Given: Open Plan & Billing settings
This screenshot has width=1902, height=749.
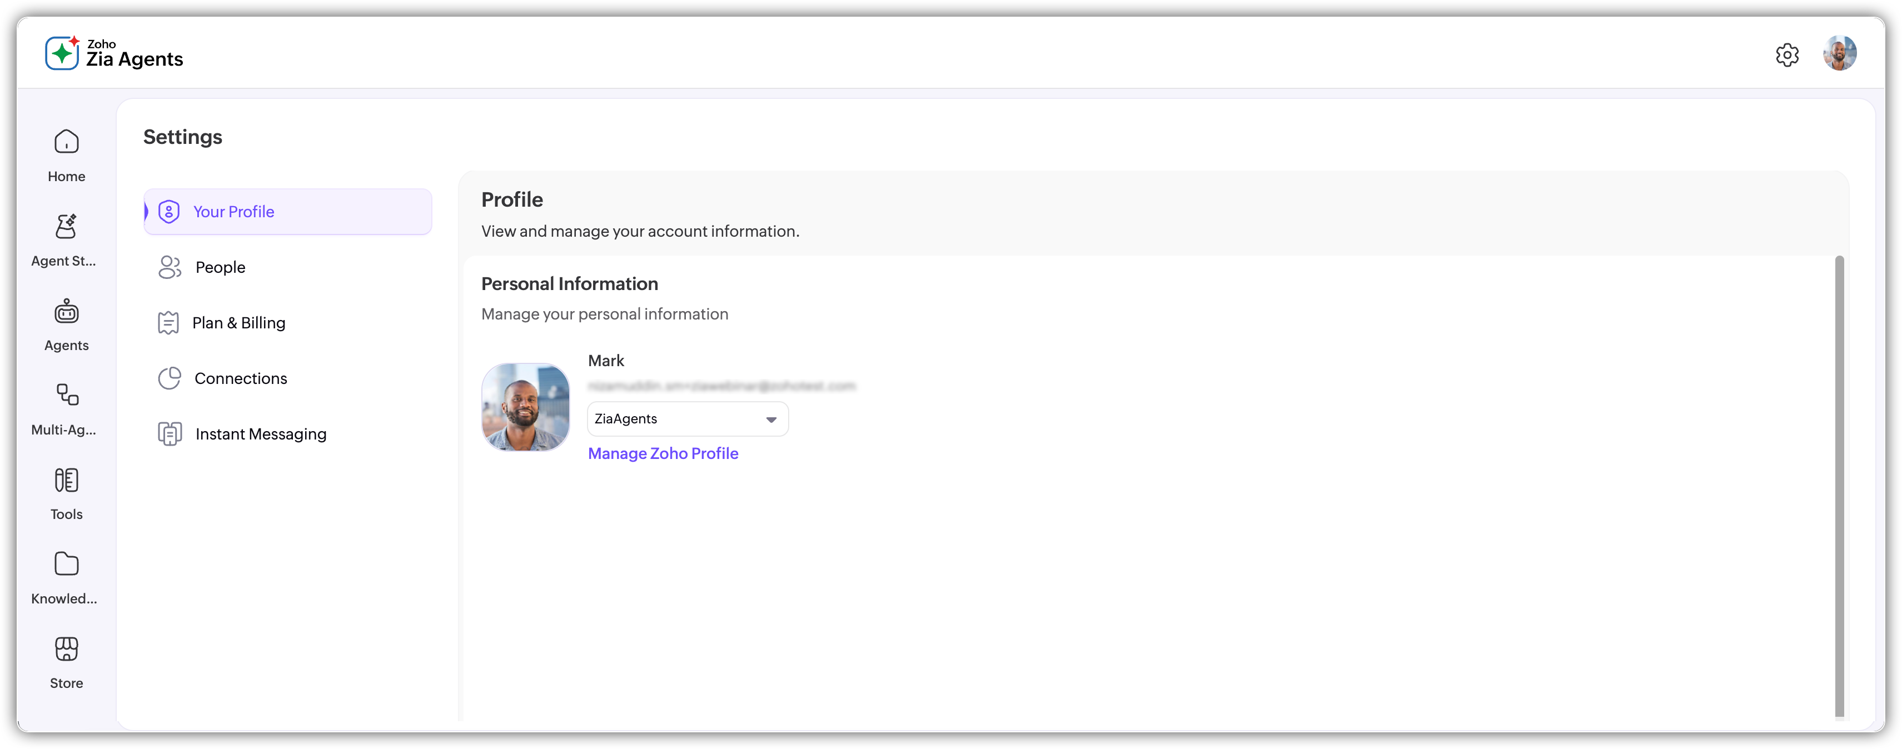Looking at the screenshot, I should pos(238,323).
